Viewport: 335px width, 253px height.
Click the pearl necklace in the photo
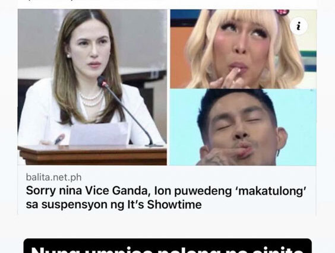tap(91, 99)
